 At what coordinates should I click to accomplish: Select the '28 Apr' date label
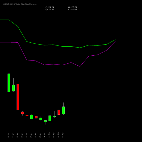(35, 135)
